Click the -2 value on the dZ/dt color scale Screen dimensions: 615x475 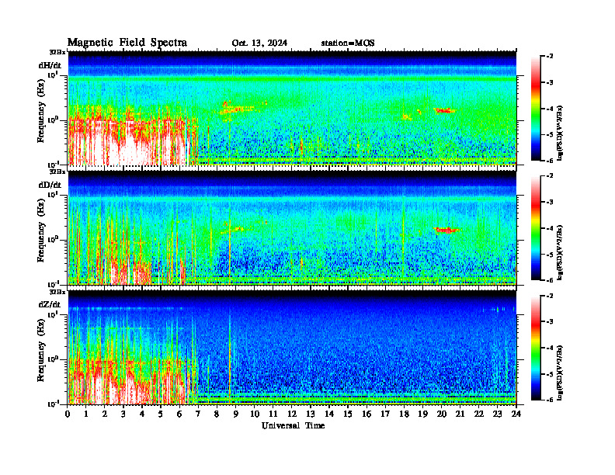point(549,296)
